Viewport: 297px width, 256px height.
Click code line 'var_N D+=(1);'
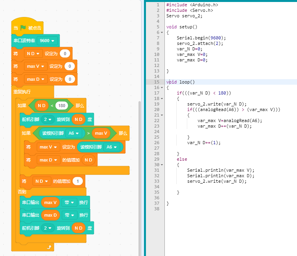coord(204,143)
